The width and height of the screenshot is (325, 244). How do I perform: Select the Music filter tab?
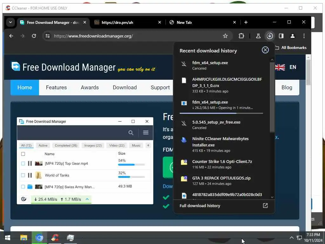point(136,146)
